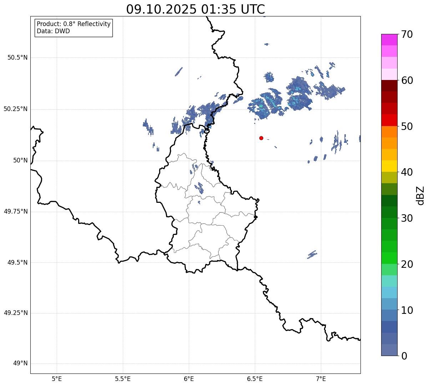This screenshot has height=386, width=429.
Task: Click the 60 tick on the colorbar
Action: pyautogui.click(x=407, y=80)
